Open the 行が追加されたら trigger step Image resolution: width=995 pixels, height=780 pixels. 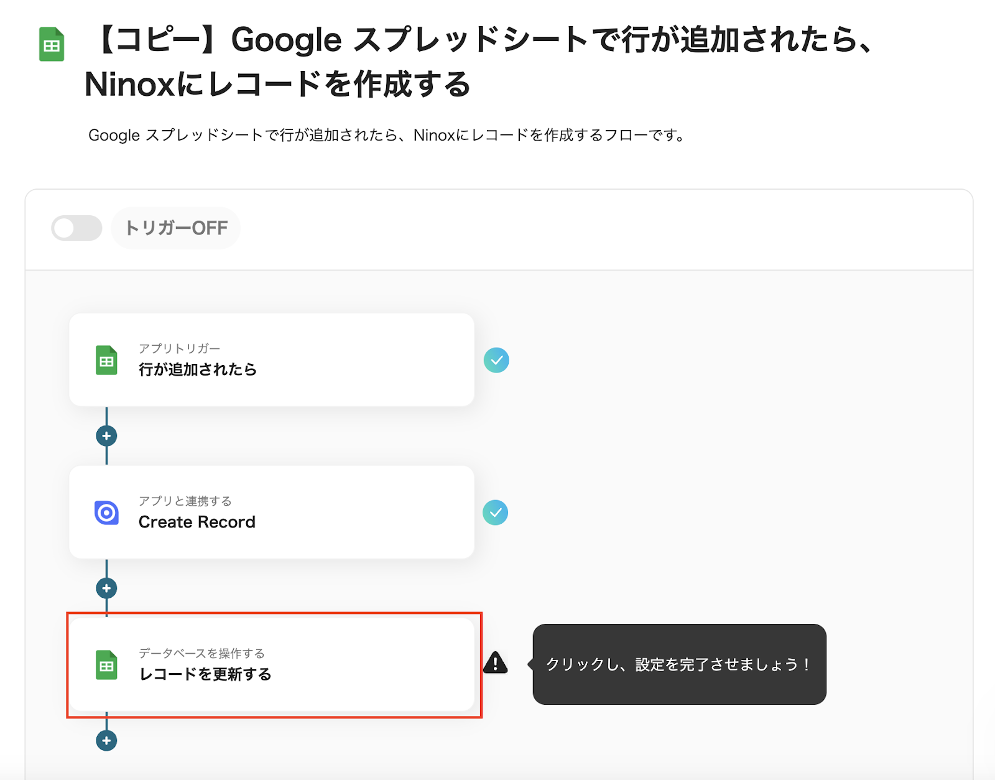click(x=272, y=360)
